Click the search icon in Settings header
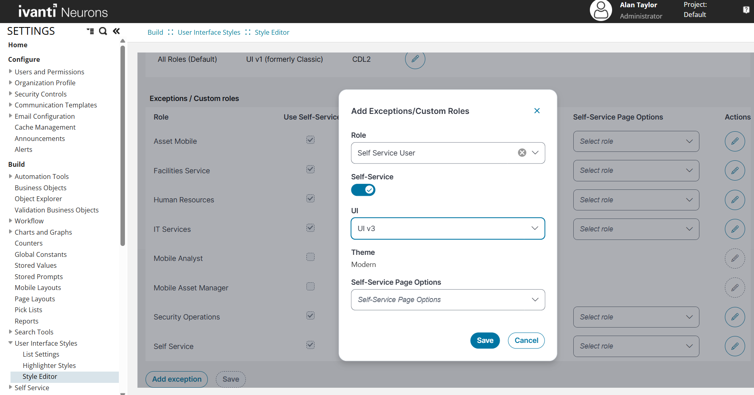Screen dimensions: 754x395 (103, 31)
